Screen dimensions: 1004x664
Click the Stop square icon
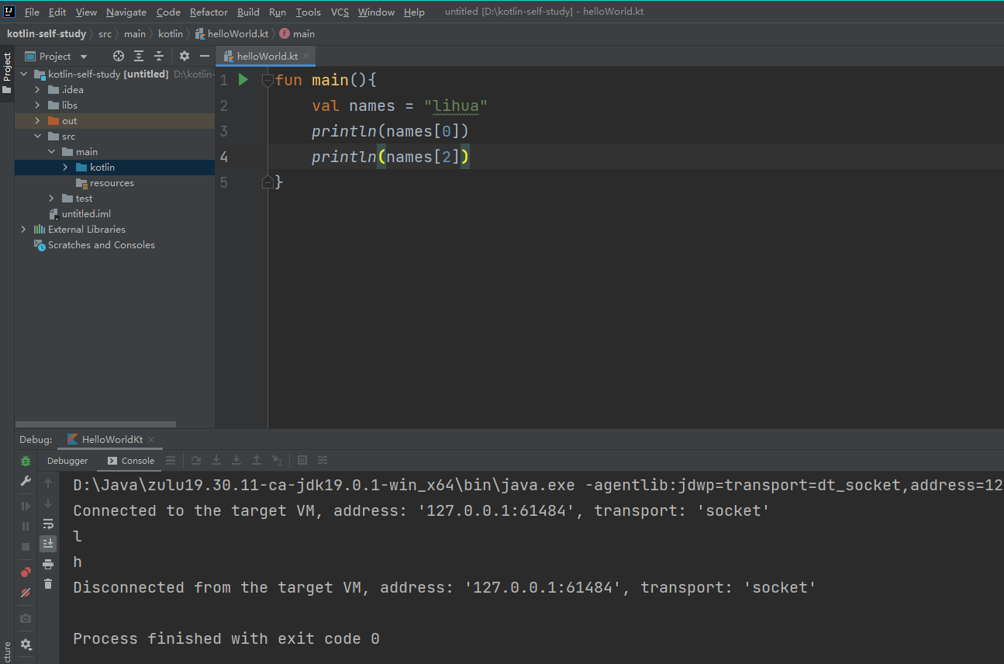coord(26,547)
